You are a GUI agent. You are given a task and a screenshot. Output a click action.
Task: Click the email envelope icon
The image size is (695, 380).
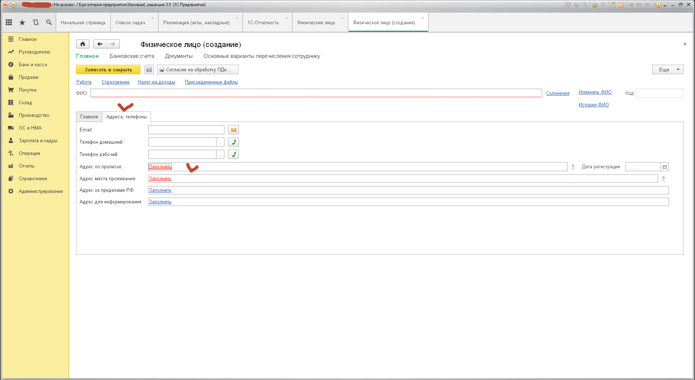tap(233, 130)
